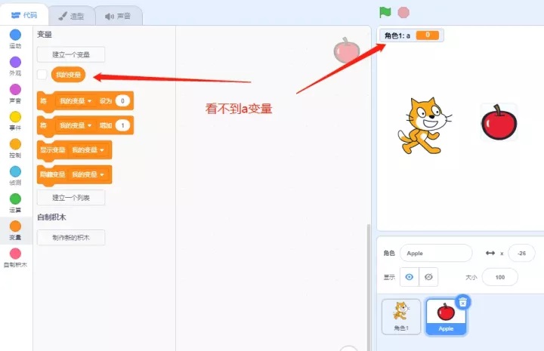Tick the 我的变量 variable checkbox
Image resolution: width=544 pixels, height=351 pixels.
pyautogui.click(x=42, y=75)
